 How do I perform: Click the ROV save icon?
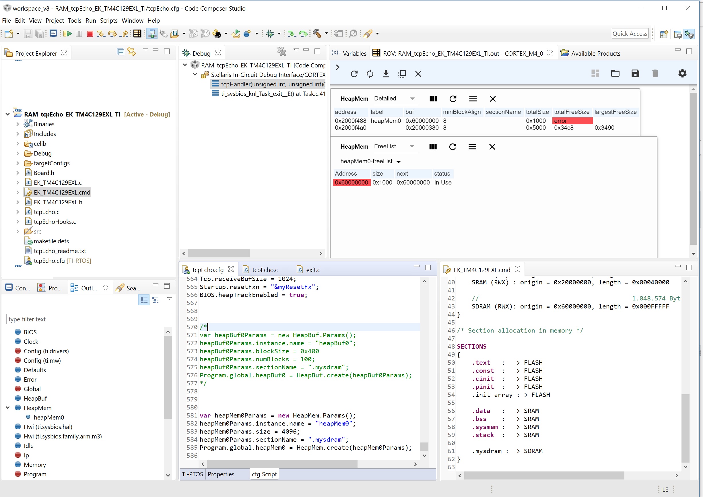pos(635,73)
